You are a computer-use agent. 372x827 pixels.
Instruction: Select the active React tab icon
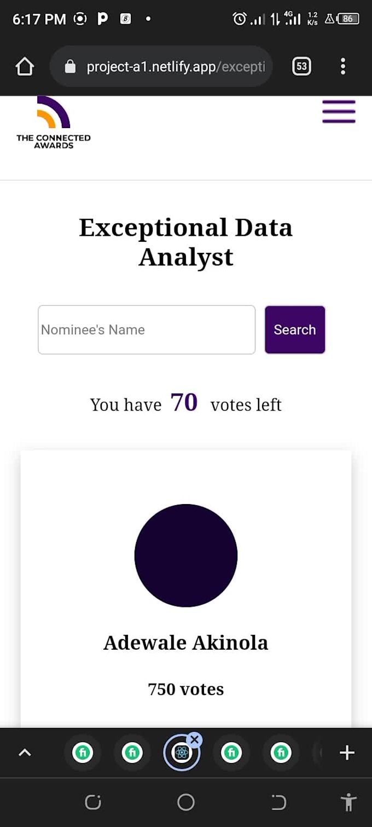click(181, 754)
